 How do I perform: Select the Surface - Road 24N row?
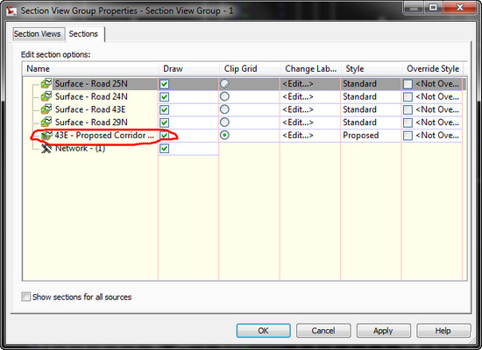pos(91,96)
